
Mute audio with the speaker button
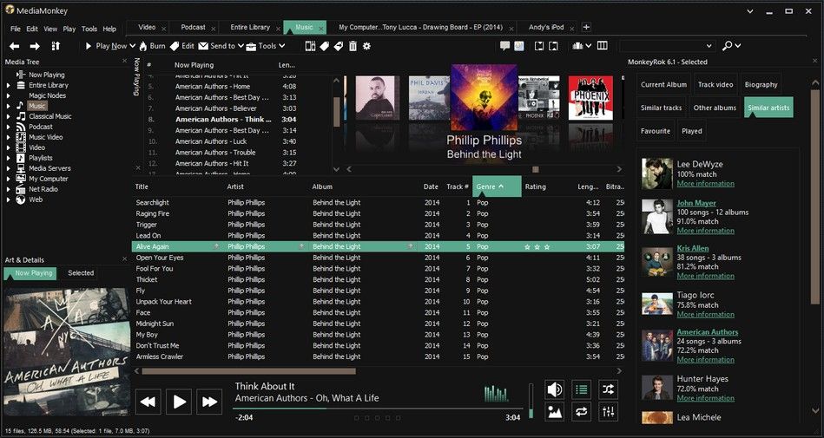555,389
